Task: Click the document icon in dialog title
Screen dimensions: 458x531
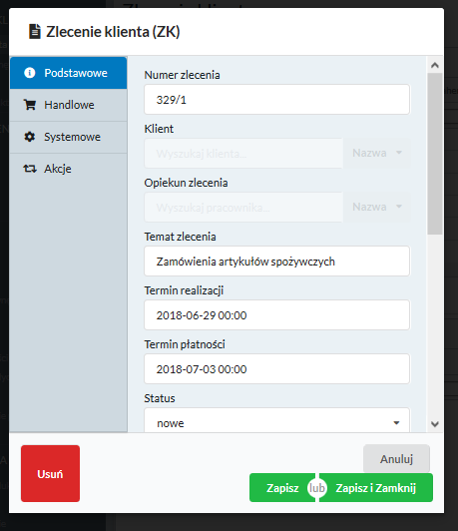Action: click(x=35, y=32)
